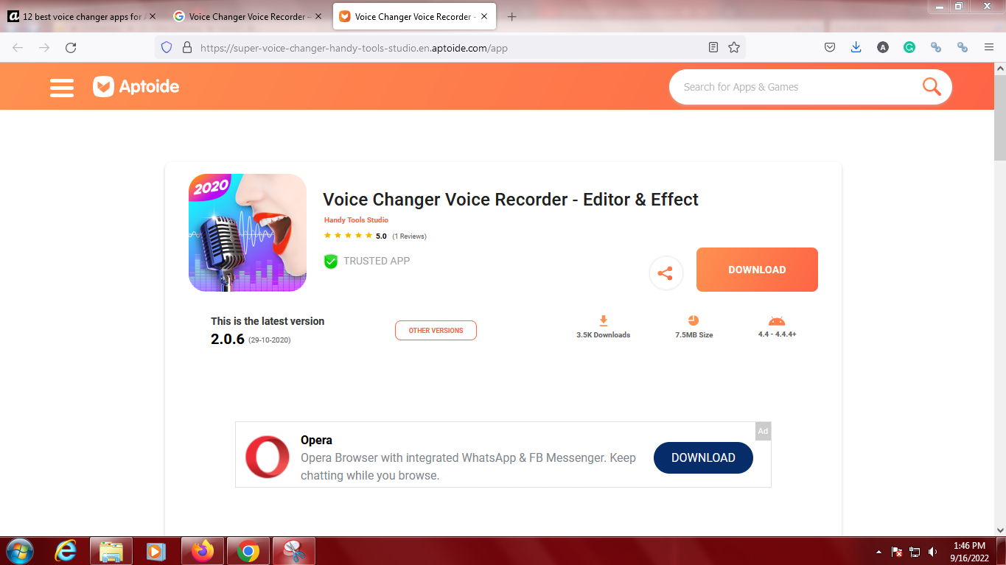The width and height of the screenshot is (1006, 565).
Task: Open a new browser tab
Action: click(512, 16)
